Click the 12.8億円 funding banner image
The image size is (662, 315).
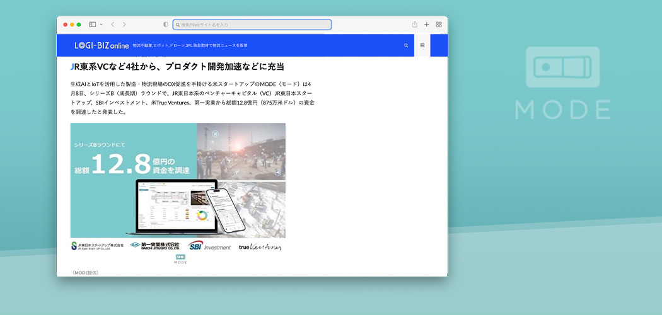[x=178, y=180]
